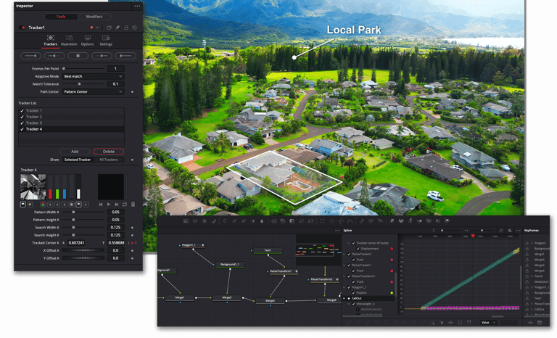Click Tracked Center 4 red keyframe dot

pos(133,243)
